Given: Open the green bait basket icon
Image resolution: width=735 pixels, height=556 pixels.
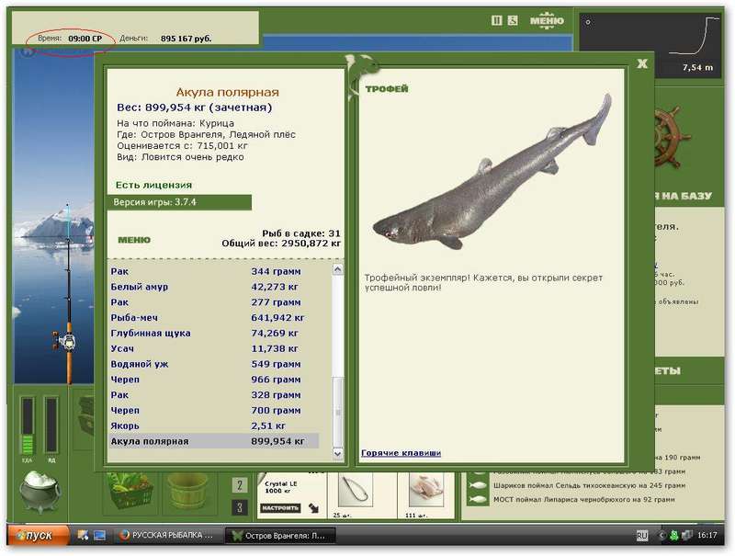Looking at the screenshot, I should pos(130,491).
